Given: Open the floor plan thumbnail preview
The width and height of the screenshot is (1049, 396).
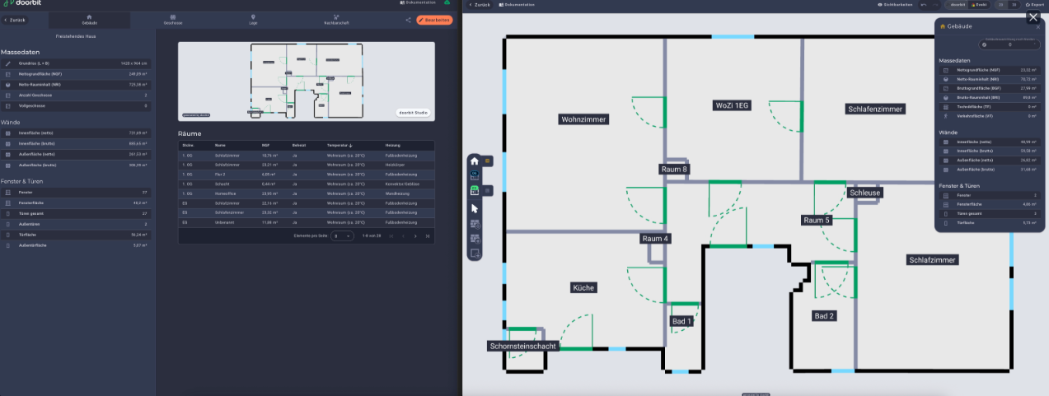Looking at the screenshot, I should [x=306, y=81].
